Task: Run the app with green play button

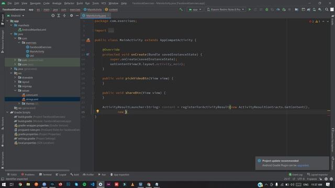Action: (x=250, y=9)
